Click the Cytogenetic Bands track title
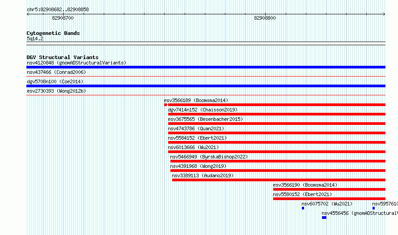Viewport: 398px width, 235px height. pyautogui.click(x=53, y=33)
